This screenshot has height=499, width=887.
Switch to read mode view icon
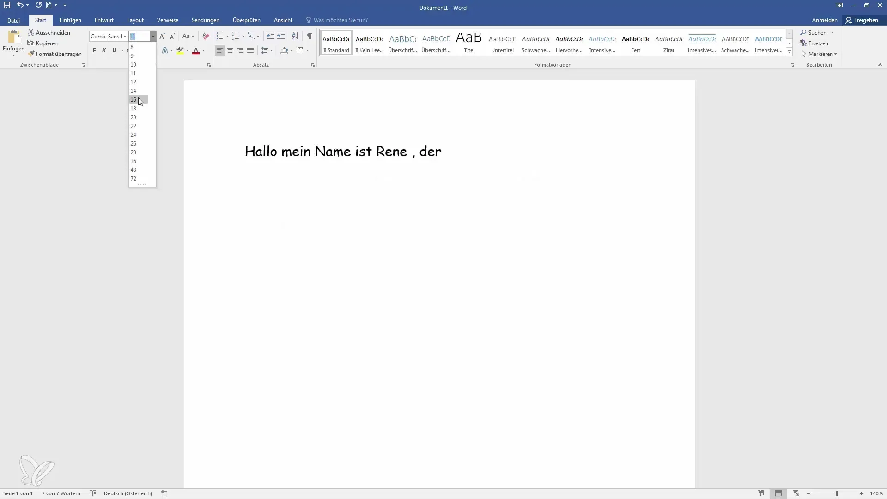[760, 493]
